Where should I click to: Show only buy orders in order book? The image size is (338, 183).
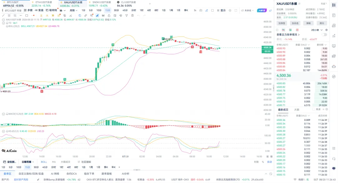click(x=290, y=30)
